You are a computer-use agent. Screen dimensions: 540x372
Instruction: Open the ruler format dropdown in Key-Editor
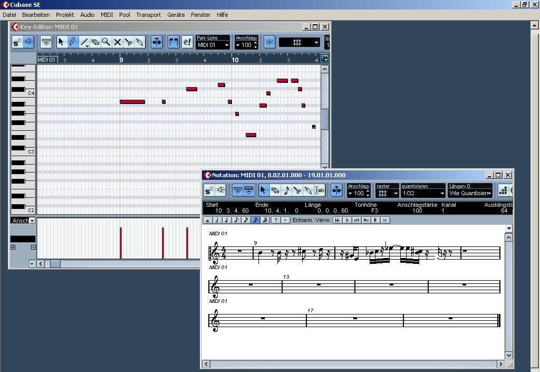click(x=325, y=58)
